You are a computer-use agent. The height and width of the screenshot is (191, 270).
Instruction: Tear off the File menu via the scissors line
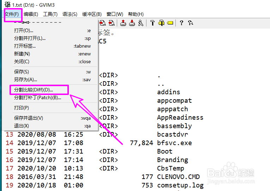point(37,22)
